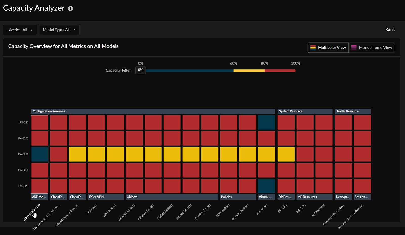Click the info icon beside Capacity Analyzer

(71, 9)
